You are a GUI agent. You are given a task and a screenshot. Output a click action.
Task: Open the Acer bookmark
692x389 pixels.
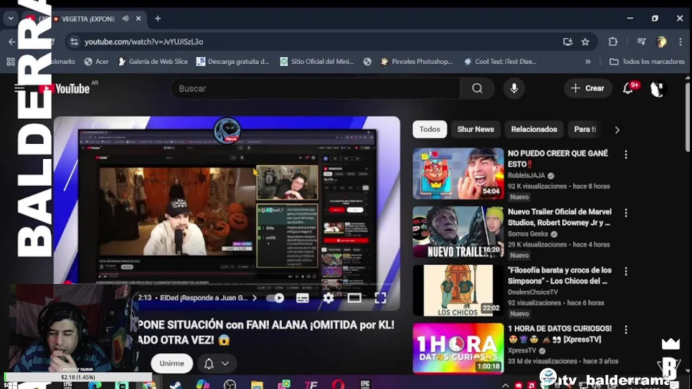[96, 62]
